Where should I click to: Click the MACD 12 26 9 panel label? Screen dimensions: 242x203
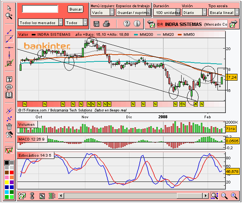tap(32, 139)
